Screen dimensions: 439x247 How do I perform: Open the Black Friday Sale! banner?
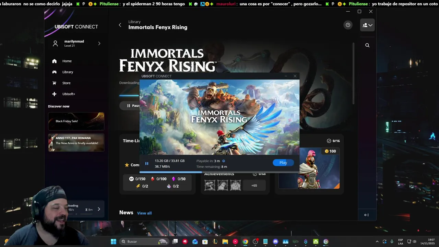76,121
